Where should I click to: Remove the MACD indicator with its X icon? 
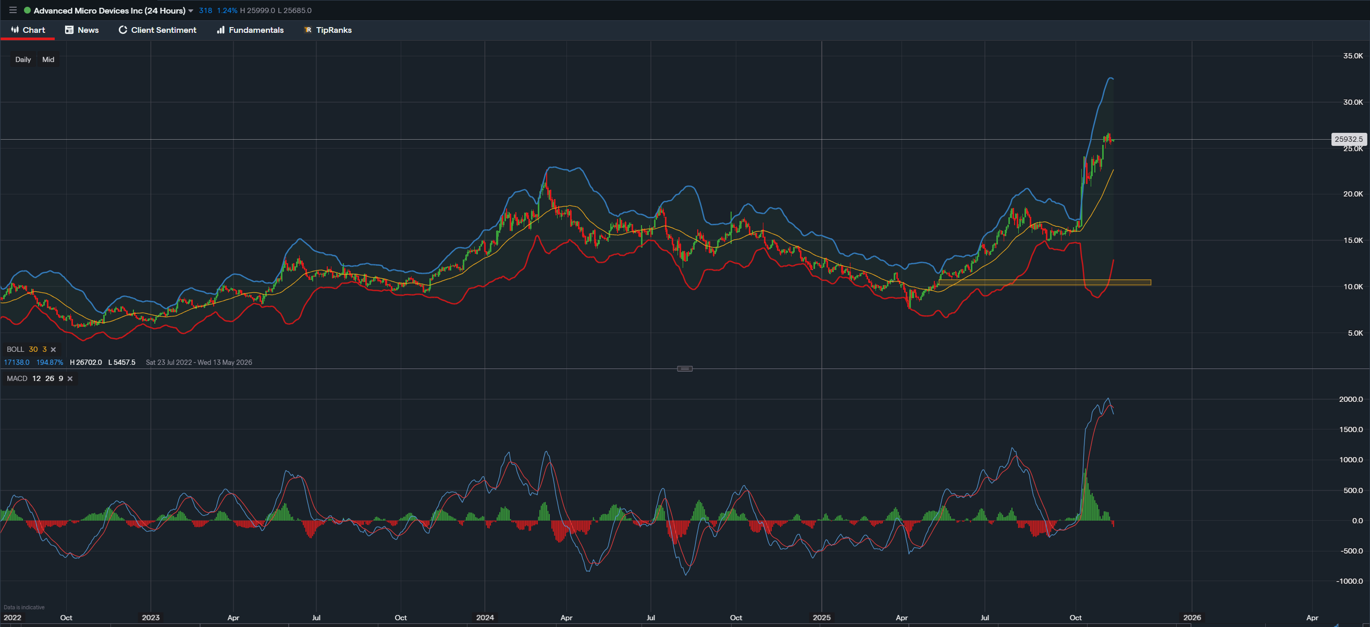pos(70,378)
